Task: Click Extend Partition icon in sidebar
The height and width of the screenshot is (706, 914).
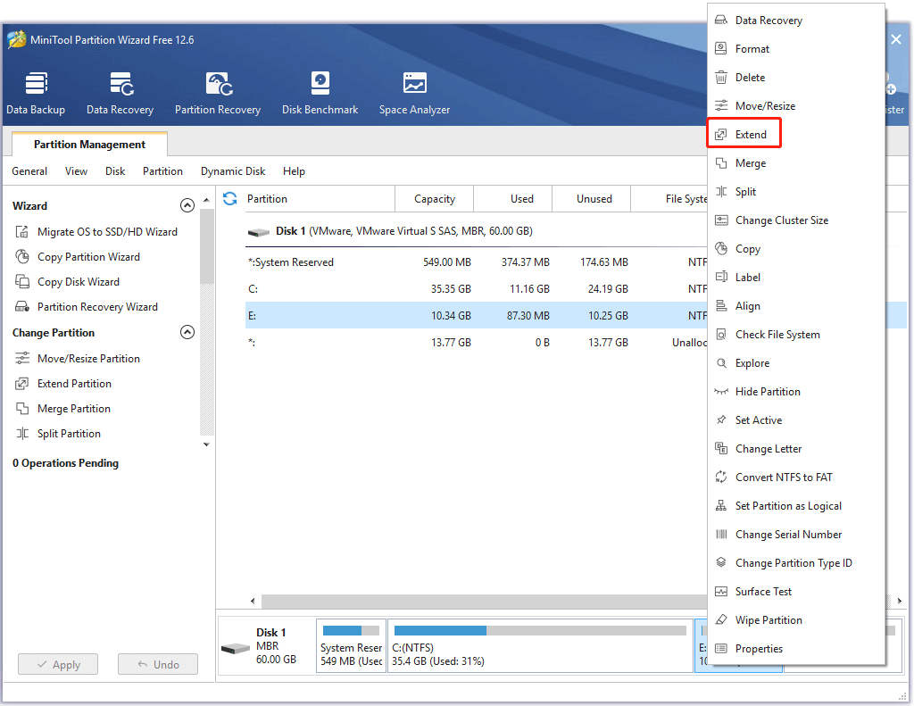Action: pos(22,384)
